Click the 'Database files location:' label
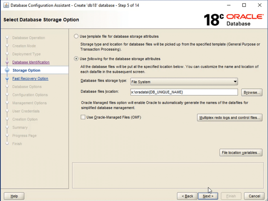 click(100, 91)
